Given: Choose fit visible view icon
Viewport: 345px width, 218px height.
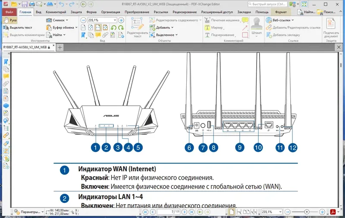Looking at the screenshot, I should click(105, 28).
